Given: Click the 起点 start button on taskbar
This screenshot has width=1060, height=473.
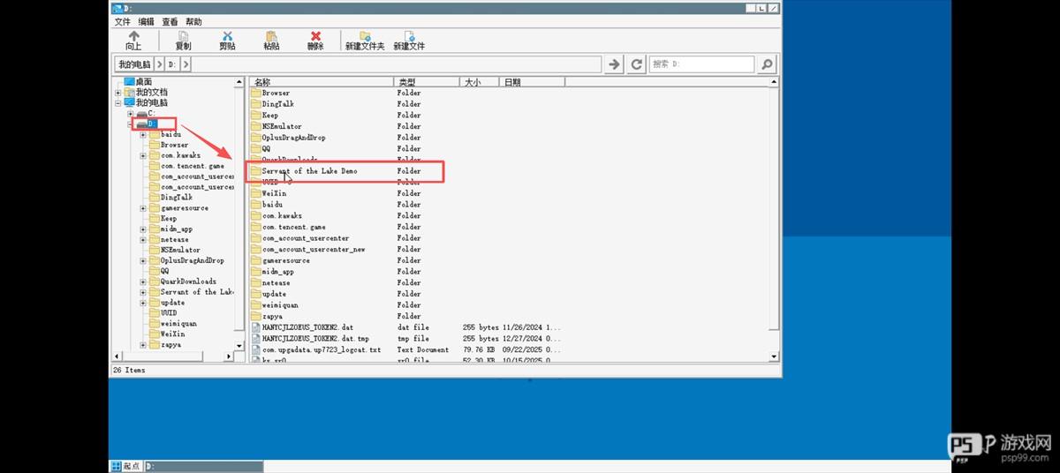Looking at the screenshot, I should [x=125, y=466].
